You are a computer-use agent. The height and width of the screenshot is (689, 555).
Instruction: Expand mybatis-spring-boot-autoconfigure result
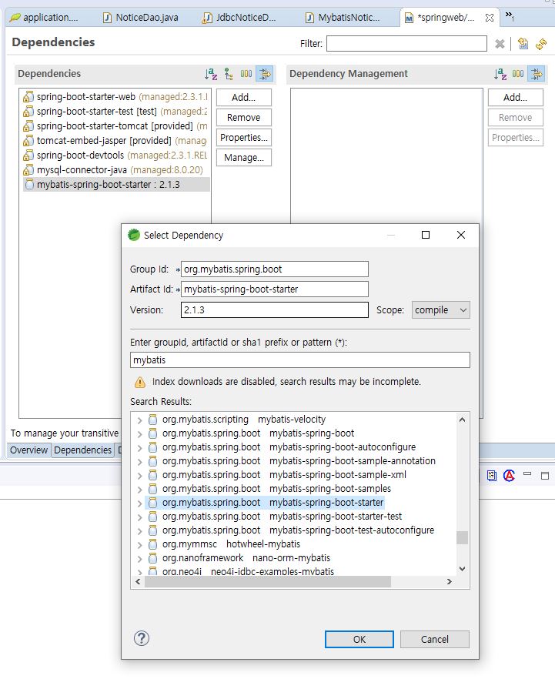click(x=140, y=448)
